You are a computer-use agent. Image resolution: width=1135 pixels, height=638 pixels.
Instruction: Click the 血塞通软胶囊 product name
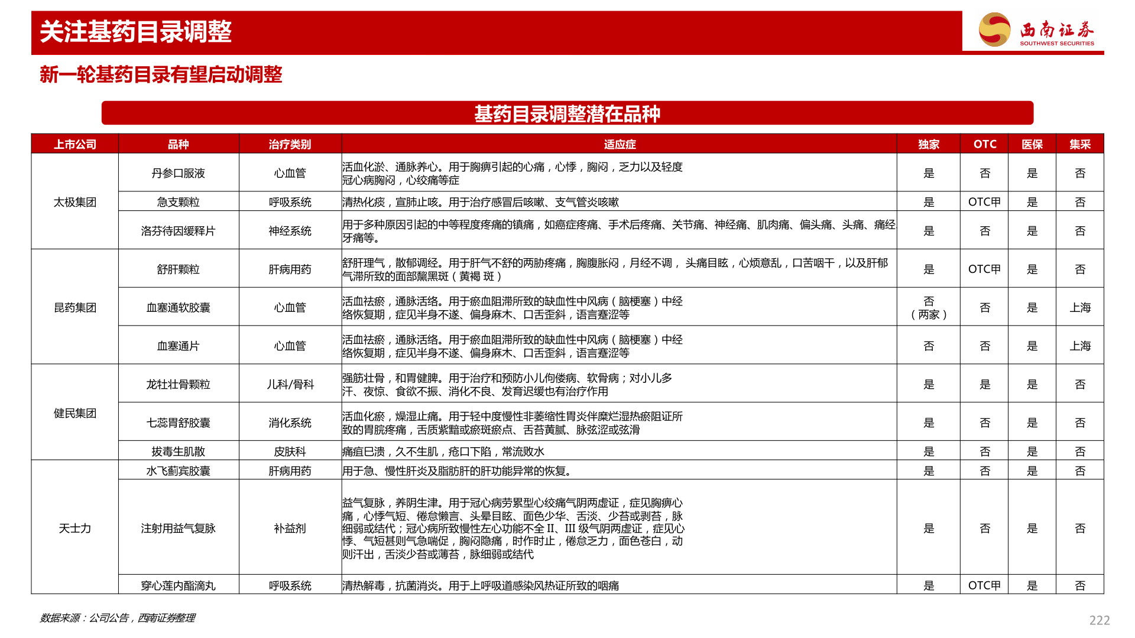179,307
